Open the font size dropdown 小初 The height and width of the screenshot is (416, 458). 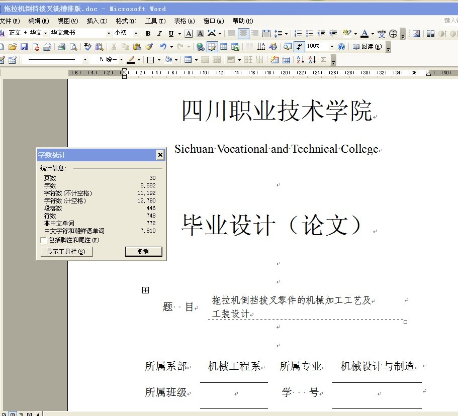(136, 34)
